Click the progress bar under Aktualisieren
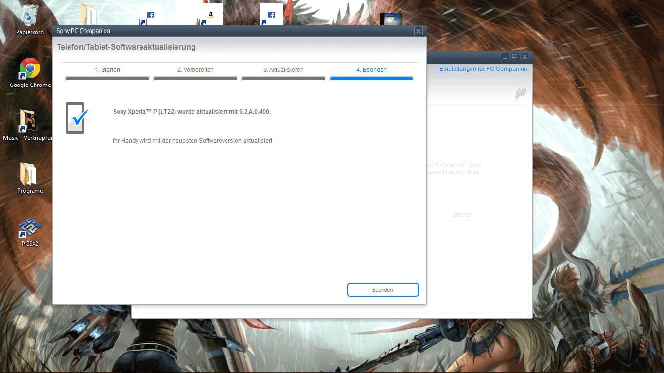This screenshot has width=664, height=373. tap(283, 78)
